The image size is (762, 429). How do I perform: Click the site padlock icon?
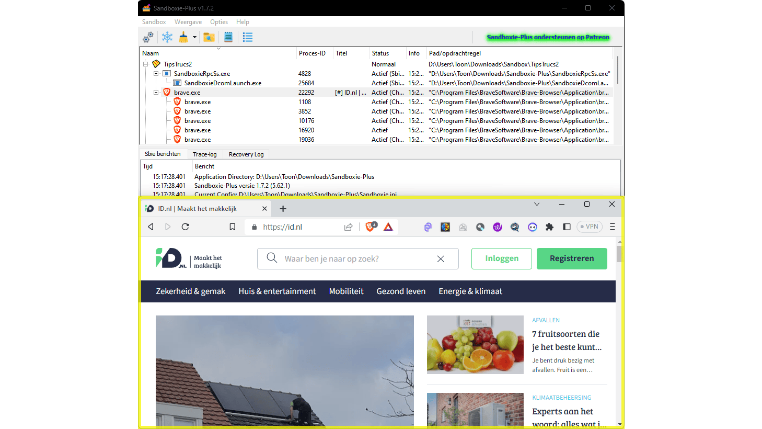pos(255,227)
